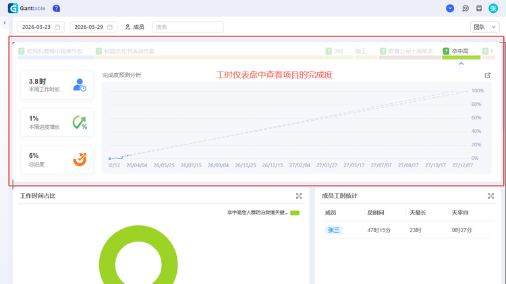Click the 9时27分 daily average cell

[x=461, y=230]
